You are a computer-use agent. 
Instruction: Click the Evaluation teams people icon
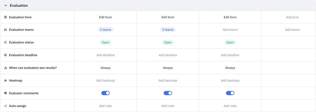click(x=5, y=30)
